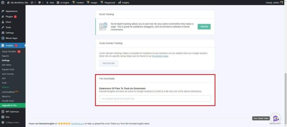The height and width of the screenshot is (127, 287).
Task: Open the green Addons submenu
Action: point(5,87)
